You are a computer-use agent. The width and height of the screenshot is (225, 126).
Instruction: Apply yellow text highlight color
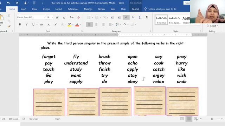70,24
